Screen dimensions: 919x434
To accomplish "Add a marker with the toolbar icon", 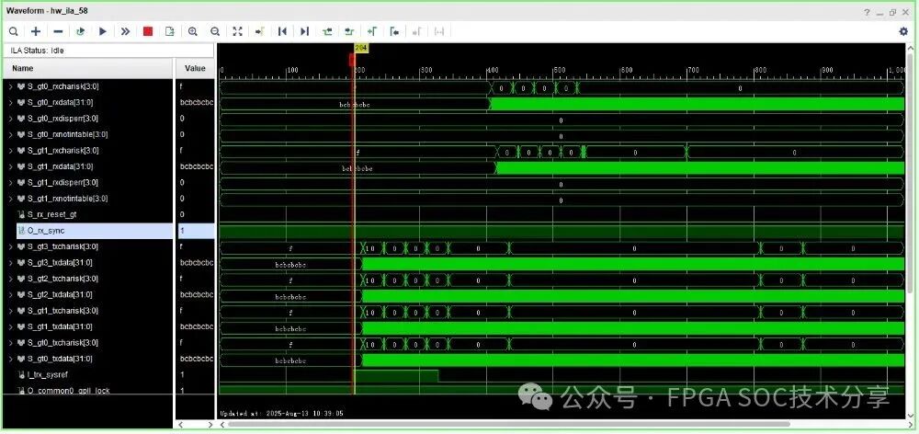I will [x=371, y=31].
